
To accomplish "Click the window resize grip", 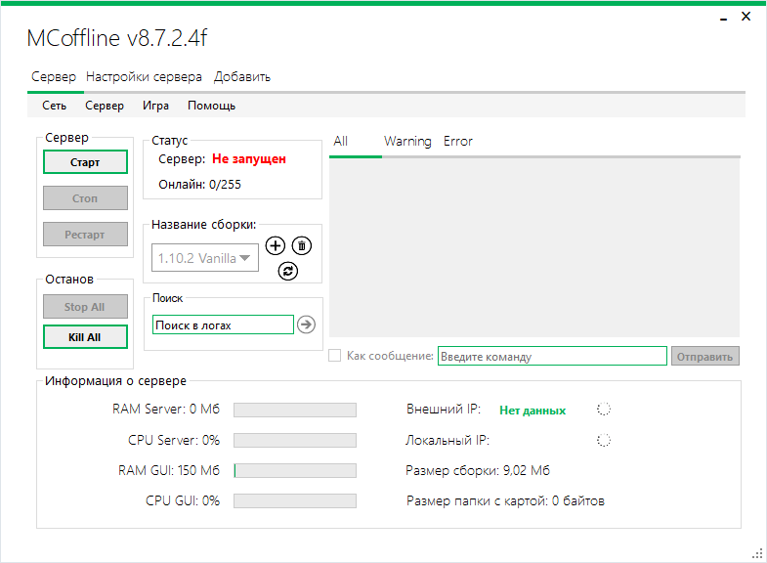I will tap(757, 553).
